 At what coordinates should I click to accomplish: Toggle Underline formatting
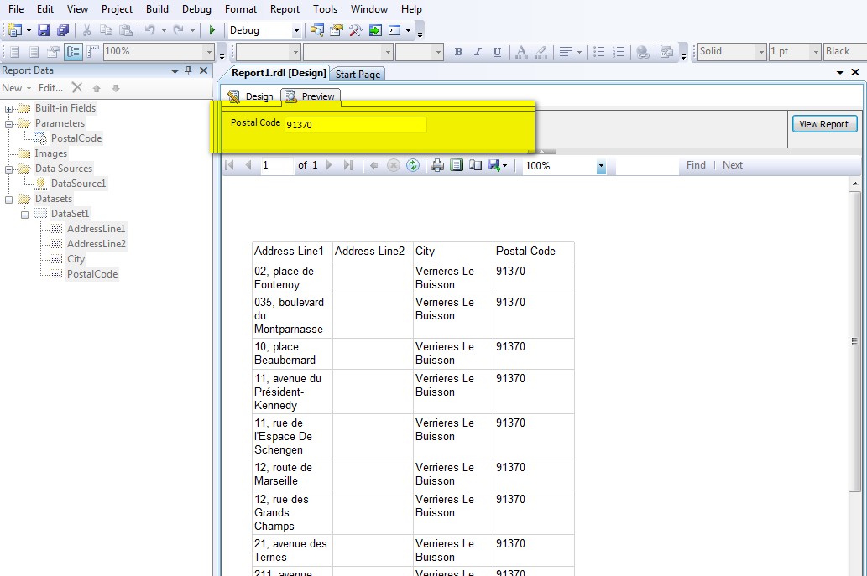click(x=496, y=51)
